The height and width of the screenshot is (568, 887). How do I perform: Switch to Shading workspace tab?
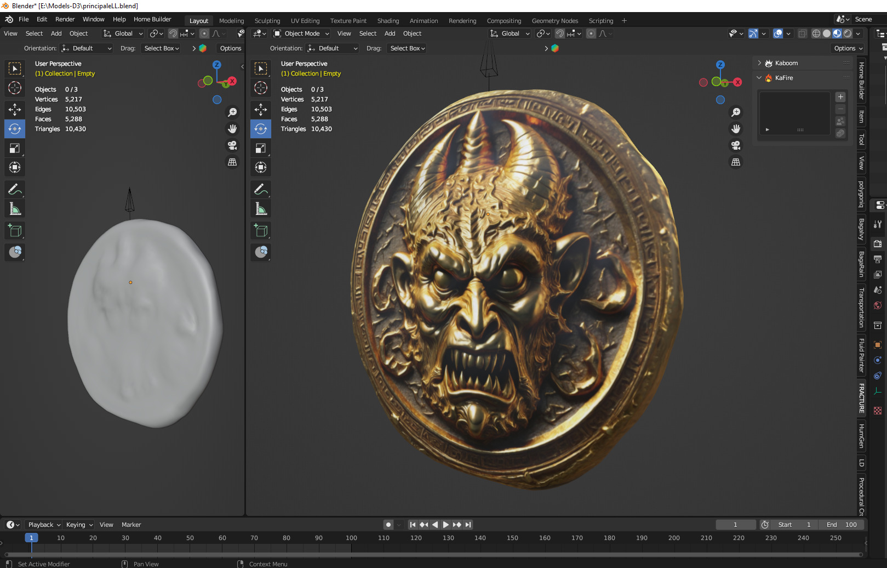tap(388, 21)
